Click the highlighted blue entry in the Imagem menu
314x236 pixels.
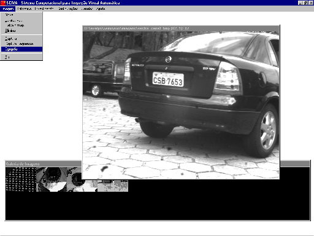[x=21, y=49]
